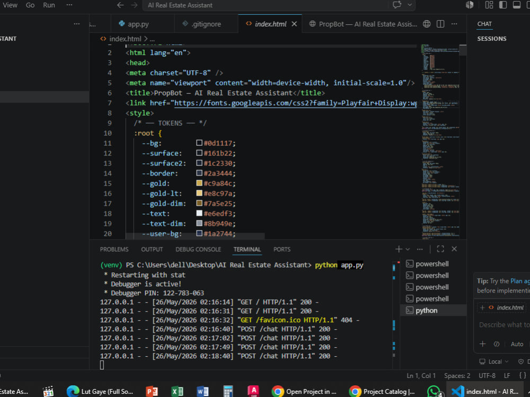Maximize the terminal panel size
Viewport: 530px width, 397px height.
(440, 249)
